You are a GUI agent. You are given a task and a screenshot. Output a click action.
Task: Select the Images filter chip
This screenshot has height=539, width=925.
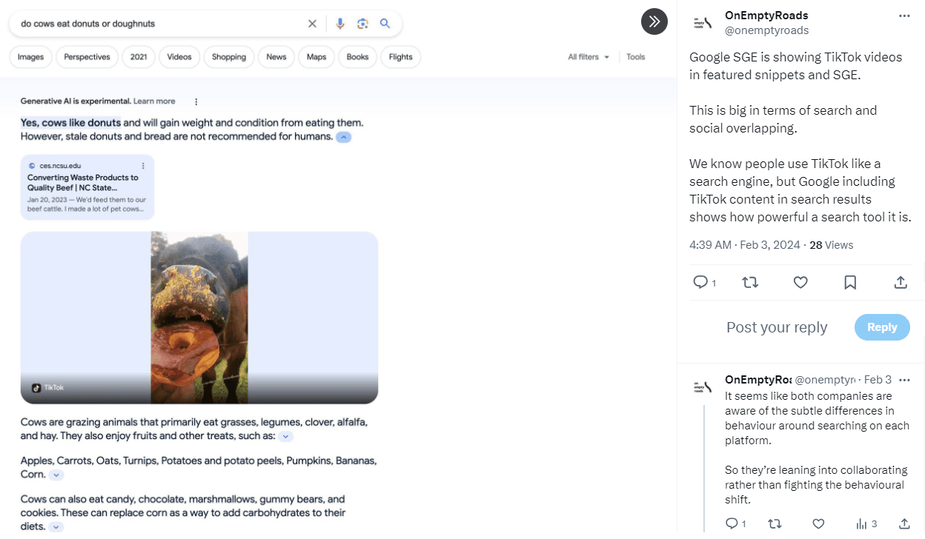[x=30, y=57]
